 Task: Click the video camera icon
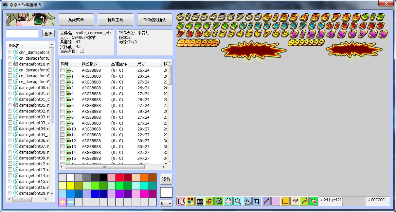click(x=219, y=201)
